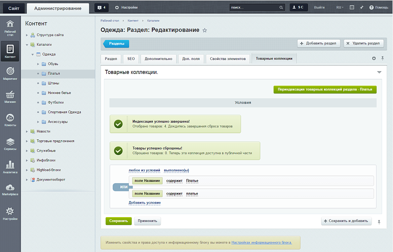The height and width of the screenshot is (252, 393).
Task: Switch to the SEO tab
Action: [131, 59]
